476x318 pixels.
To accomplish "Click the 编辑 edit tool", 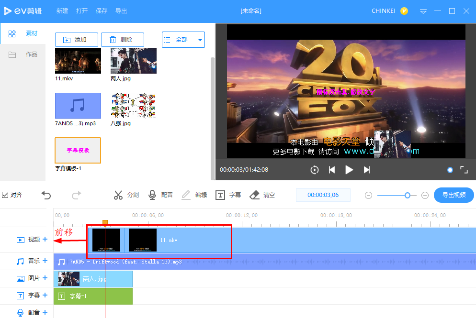I will click(x=195, y=195).
